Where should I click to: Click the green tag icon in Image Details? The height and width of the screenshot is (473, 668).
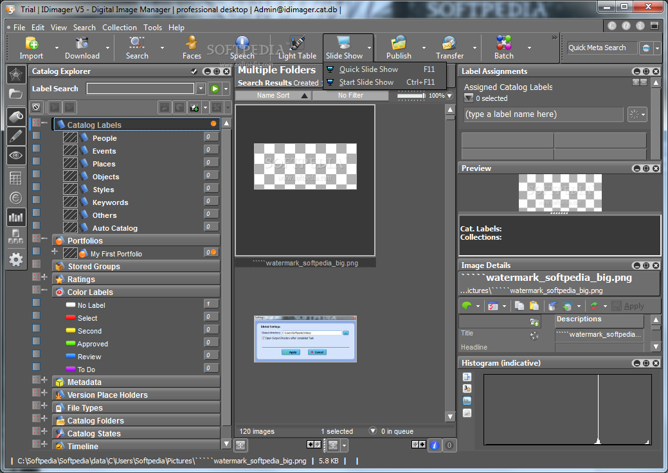467,306
